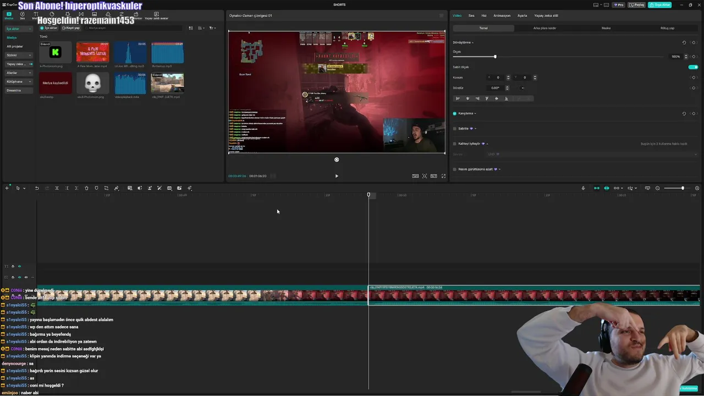Viewport: 704px width, 396px height.
Task: Delete right of playhead with trim-right tool
Action: (x=76, y=188)
